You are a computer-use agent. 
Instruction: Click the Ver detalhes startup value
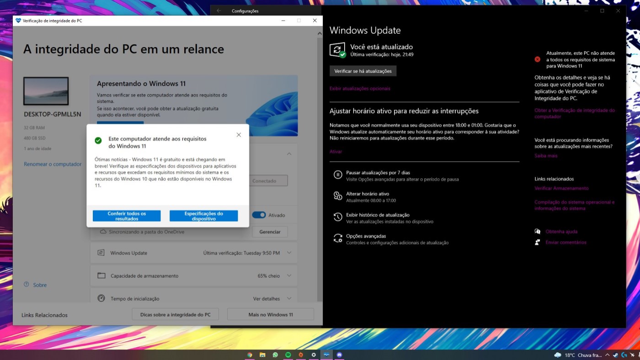point(267,299)
